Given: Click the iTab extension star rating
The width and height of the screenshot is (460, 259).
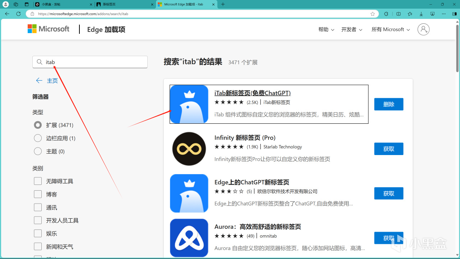Looking at the screenshot, I should point(229,102).
